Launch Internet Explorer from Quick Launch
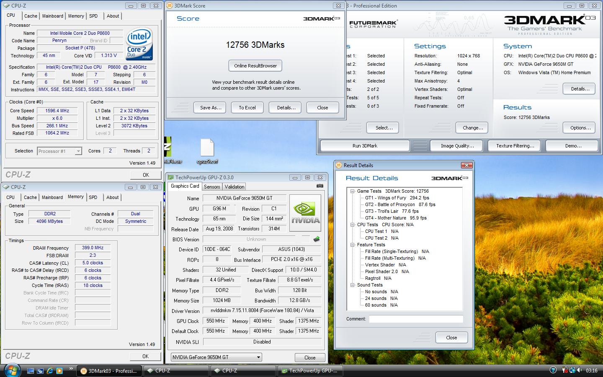This screenshot has height=377, width=603. click(x=50, y=371)
